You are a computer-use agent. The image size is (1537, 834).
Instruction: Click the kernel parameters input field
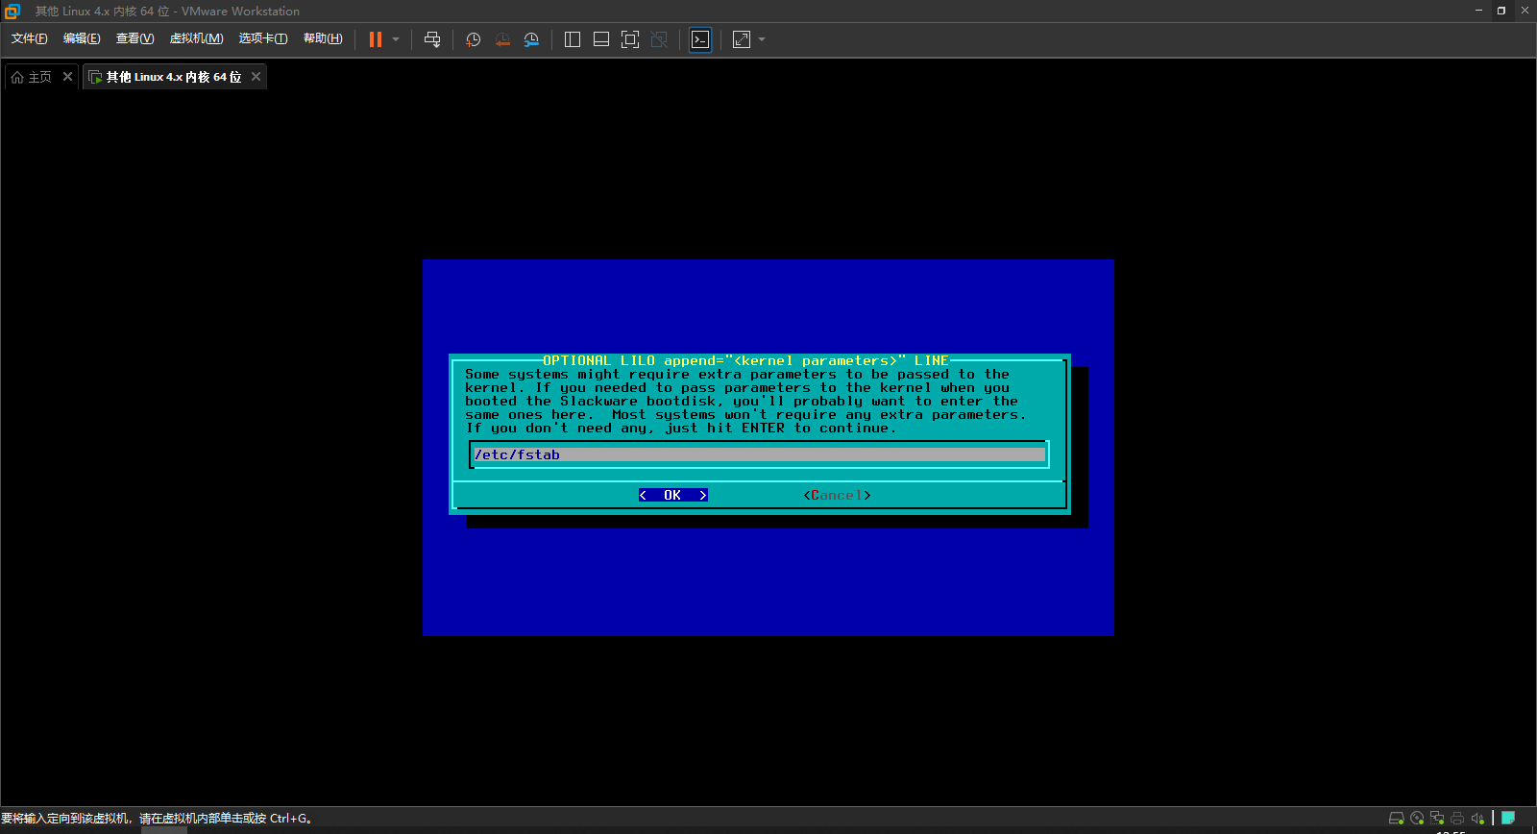[x=759, y=454]
